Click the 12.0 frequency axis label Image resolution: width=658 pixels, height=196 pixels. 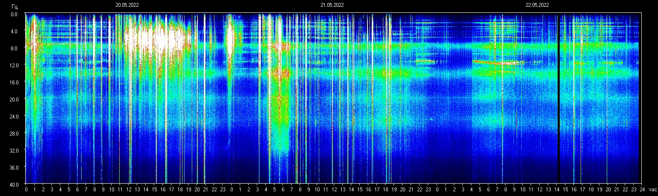click(13, 65)
